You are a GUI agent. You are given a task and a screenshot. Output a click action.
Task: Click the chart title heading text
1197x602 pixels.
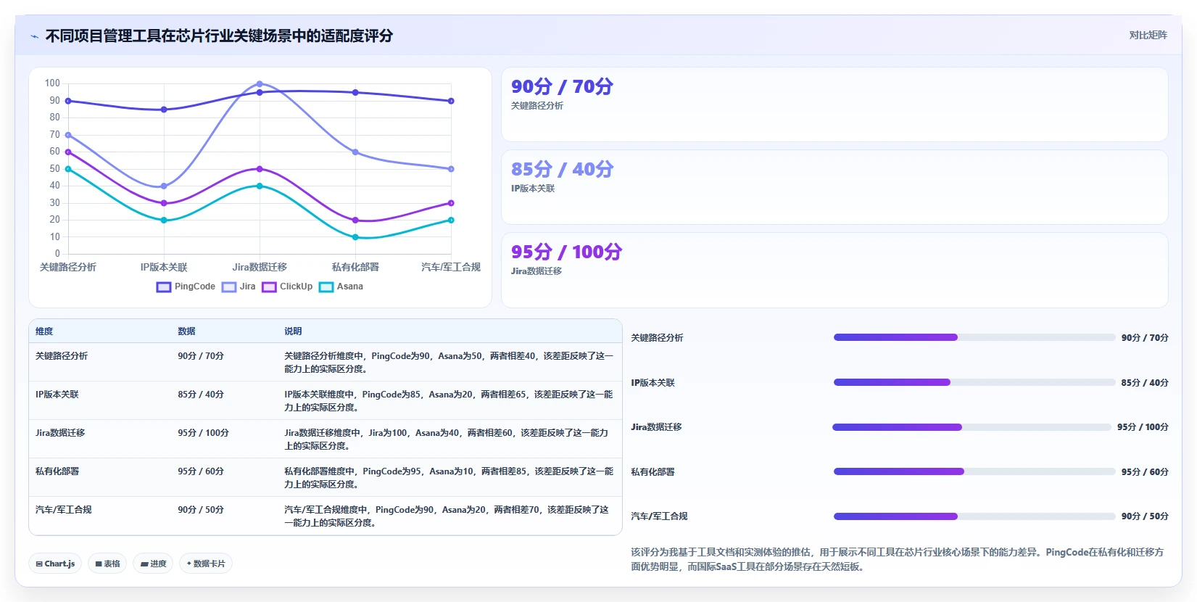coord(219,36)
